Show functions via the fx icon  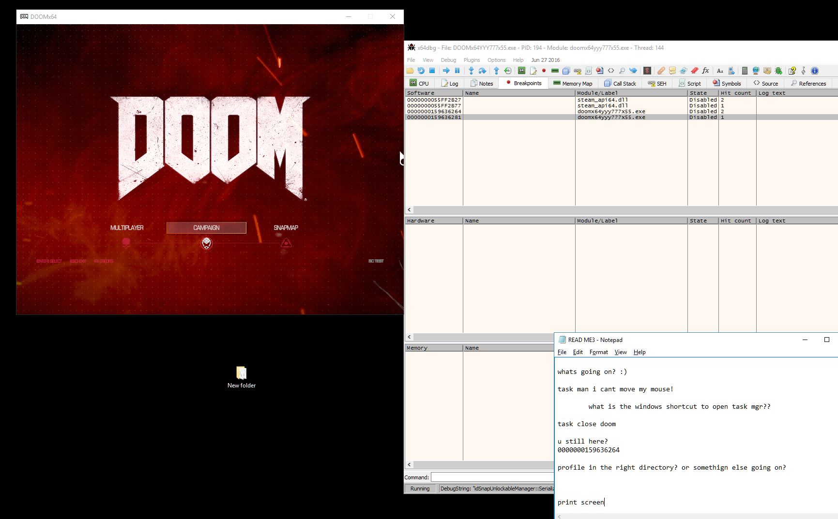click(x=706, y=71)
